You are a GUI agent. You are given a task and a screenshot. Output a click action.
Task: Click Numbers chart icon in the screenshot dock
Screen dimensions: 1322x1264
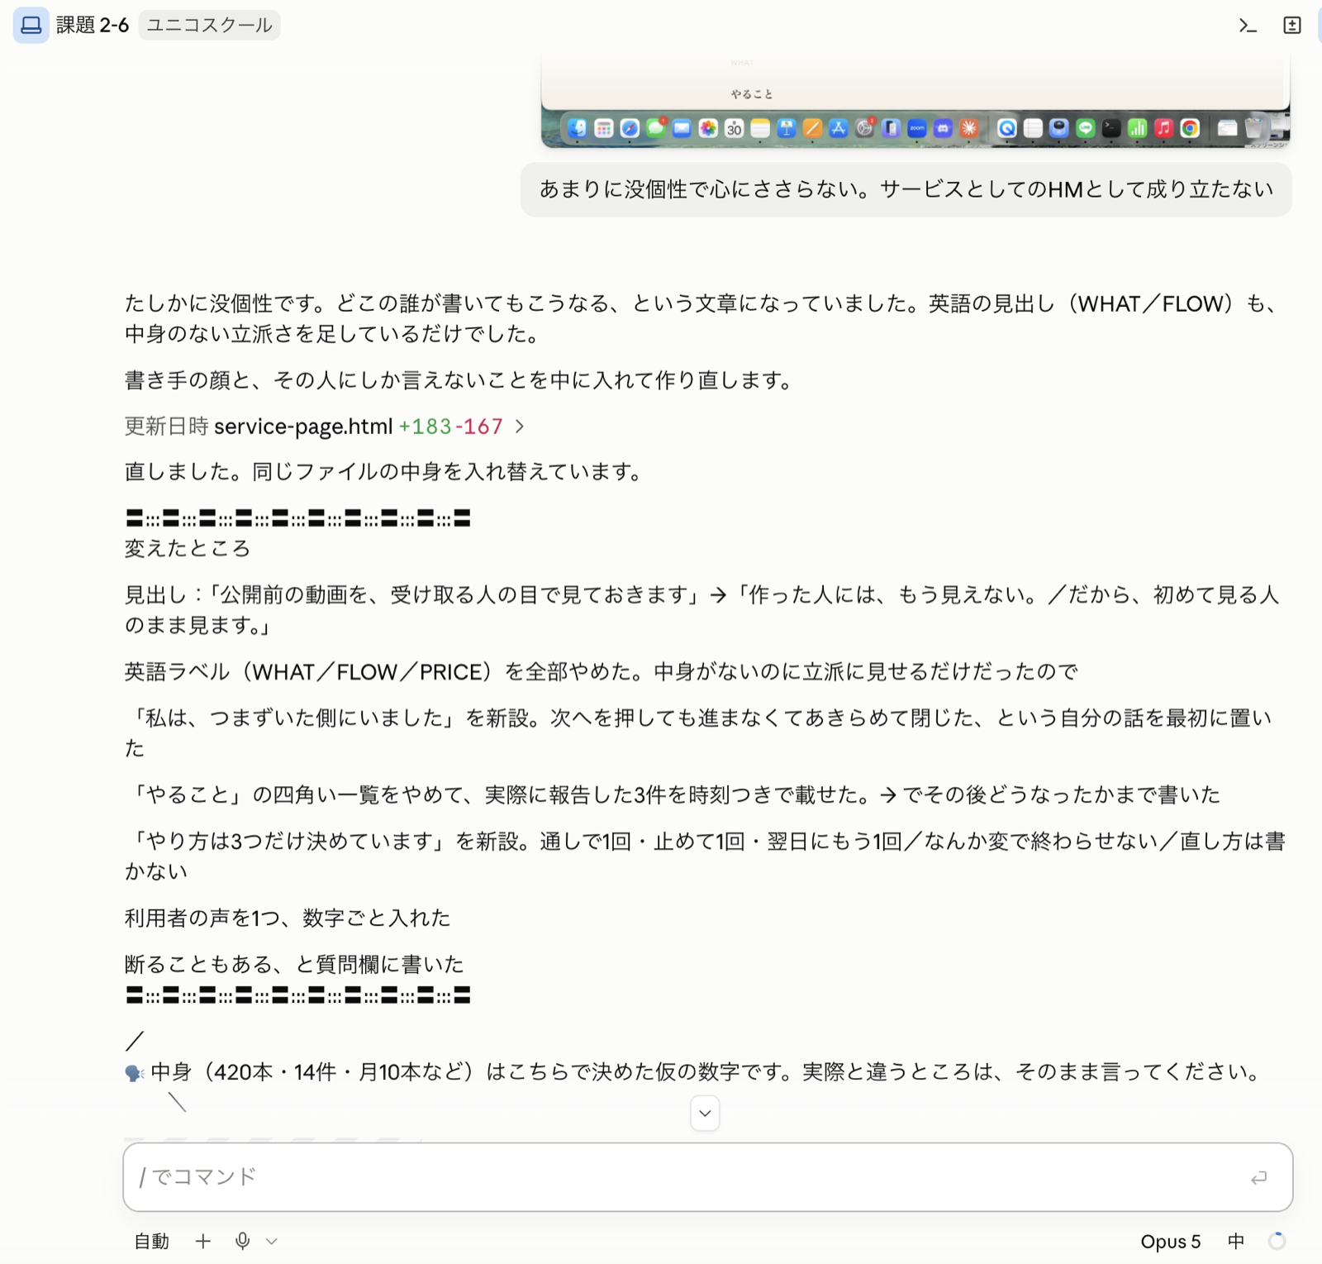point(1138,128)
